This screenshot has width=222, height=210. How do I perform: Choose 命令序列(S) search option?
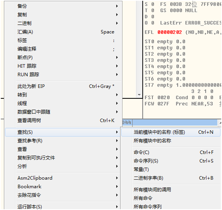[171, 161]
